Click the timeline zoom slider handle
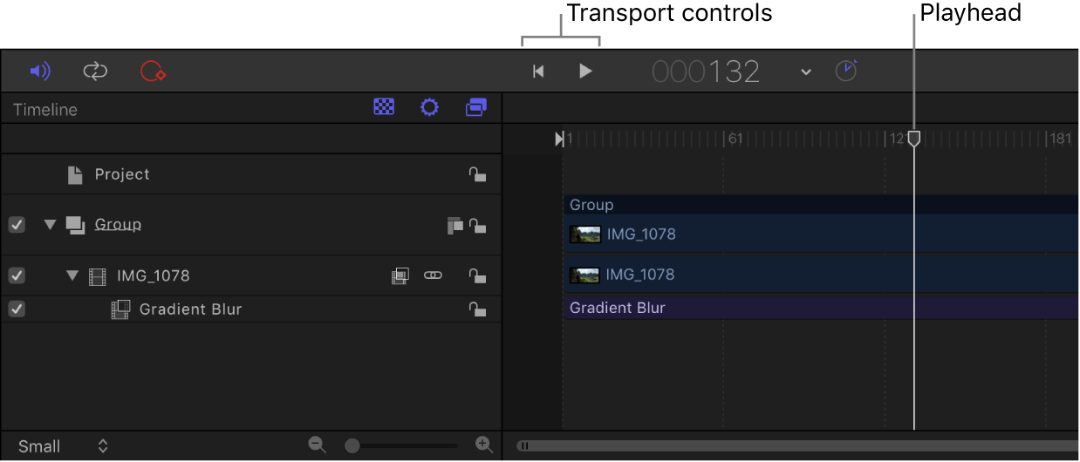This screenshot has height=462, width=1080. click(x=352, y=445)
